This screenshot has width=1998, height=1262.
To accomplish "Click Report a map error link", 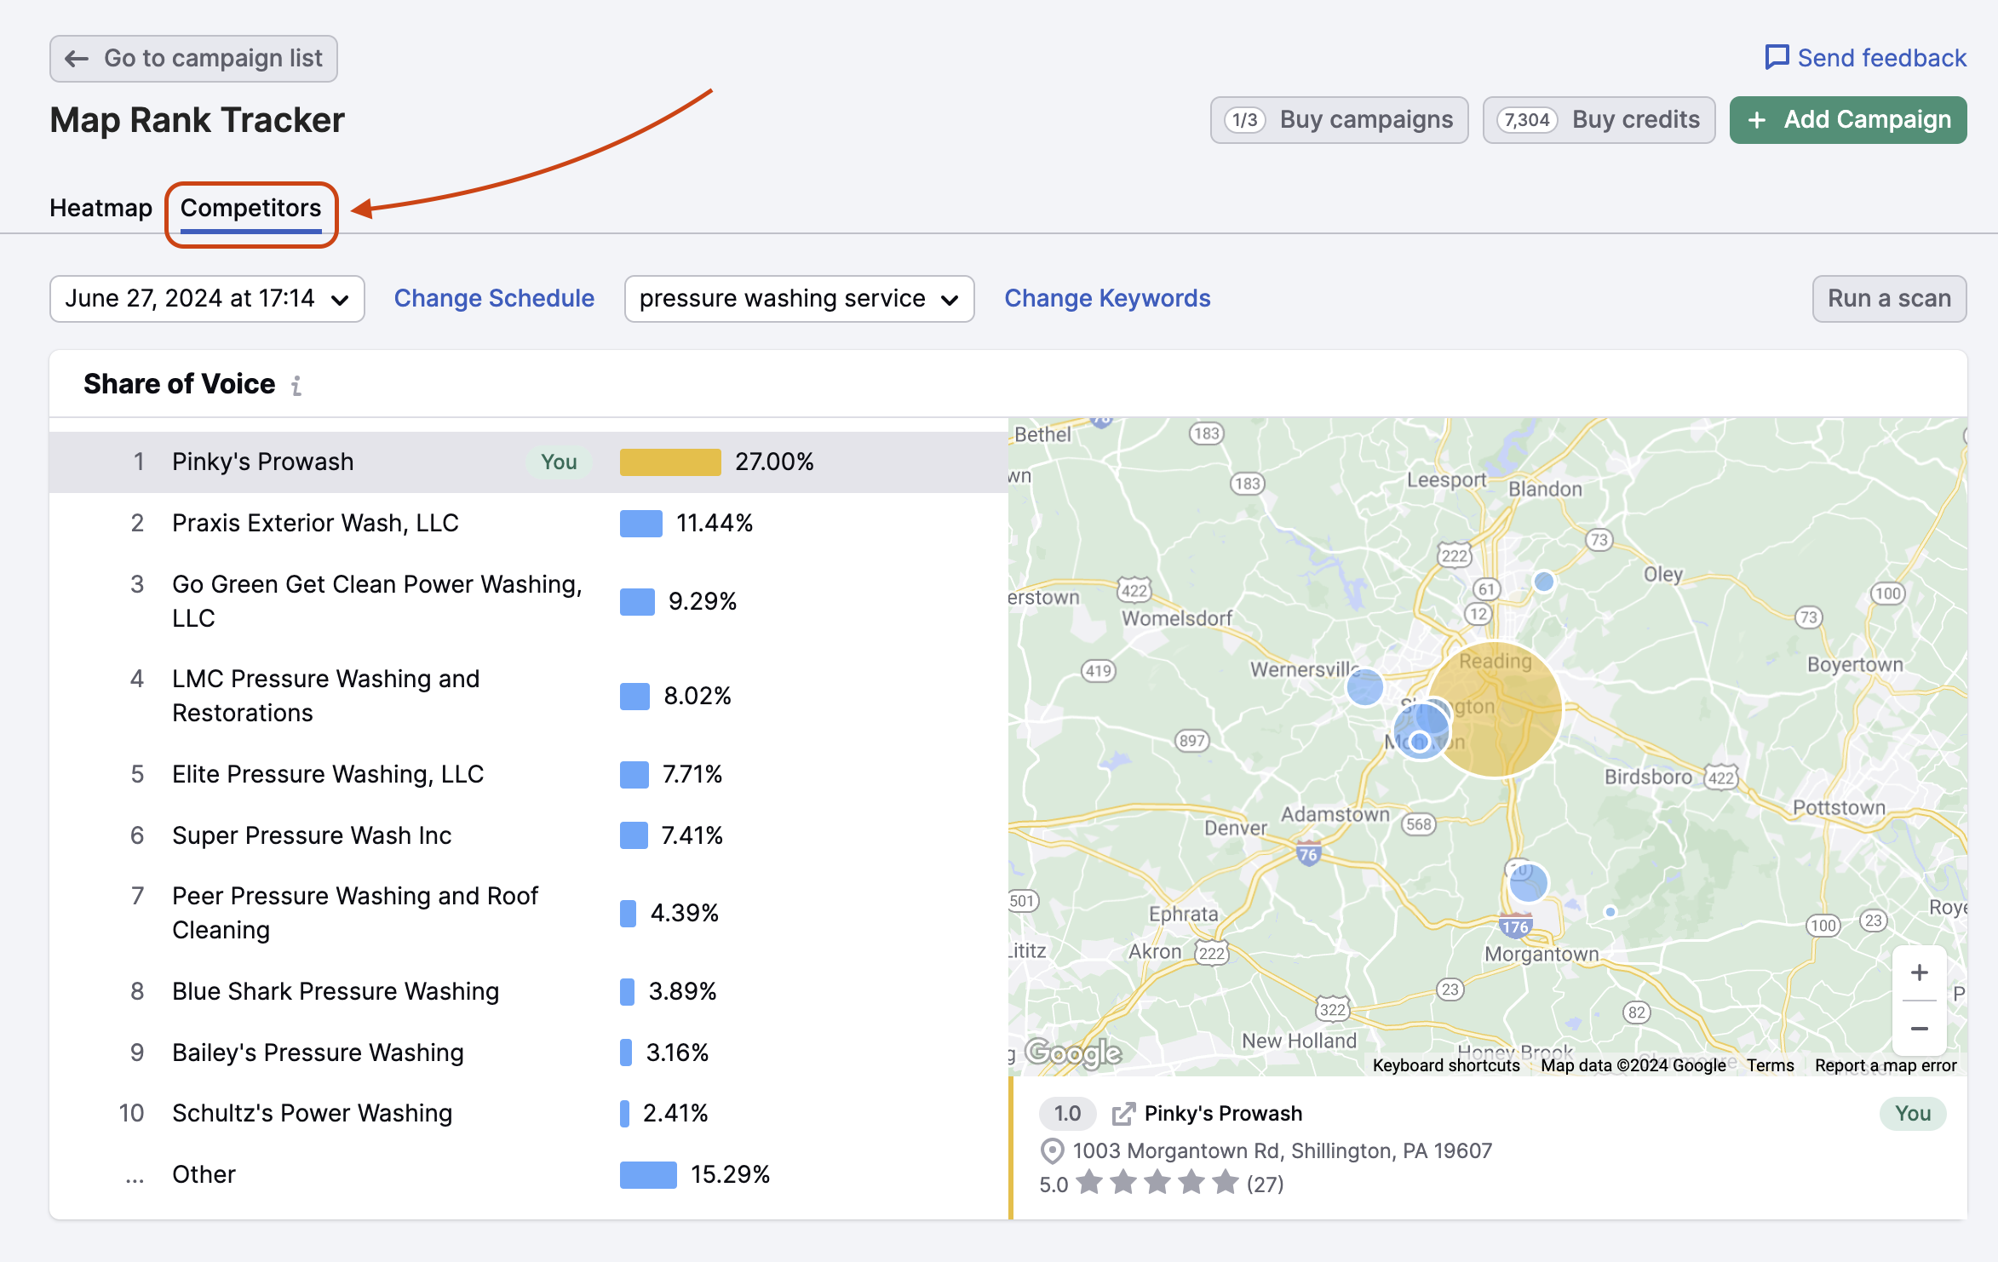I will [1886, 1065].
